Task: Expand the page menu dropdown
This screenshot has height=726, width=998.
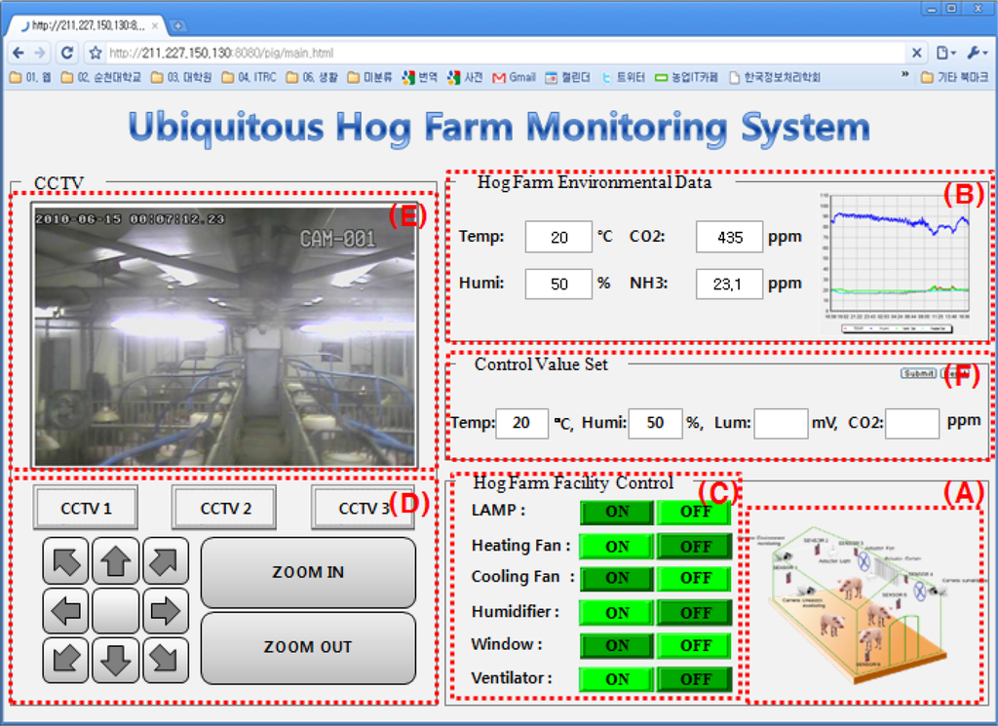Action: 945,53
